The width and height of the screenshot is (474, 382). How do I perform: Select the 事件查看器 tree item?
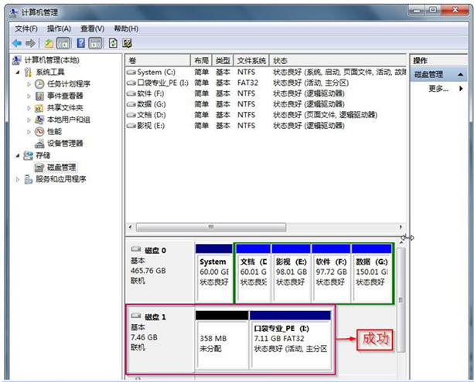click(65, 96)
